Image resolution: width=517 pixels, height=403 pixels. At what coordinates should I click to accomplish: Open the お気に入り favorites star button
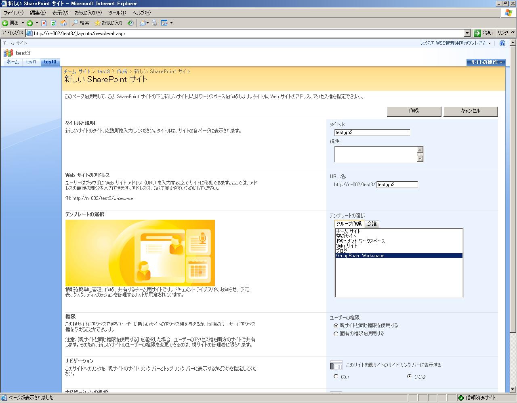109,23
